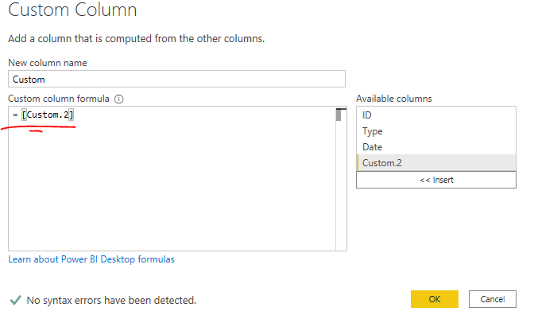The height and width of the screenshot is (315, 534).
Task: Click the New column name field
Action: point(176,79)
